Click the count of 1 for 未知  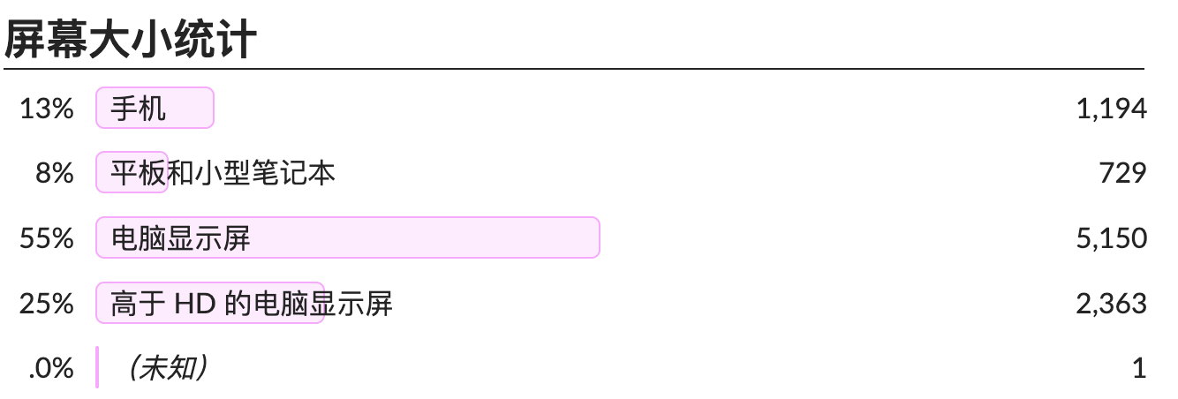pos(1139,368)
